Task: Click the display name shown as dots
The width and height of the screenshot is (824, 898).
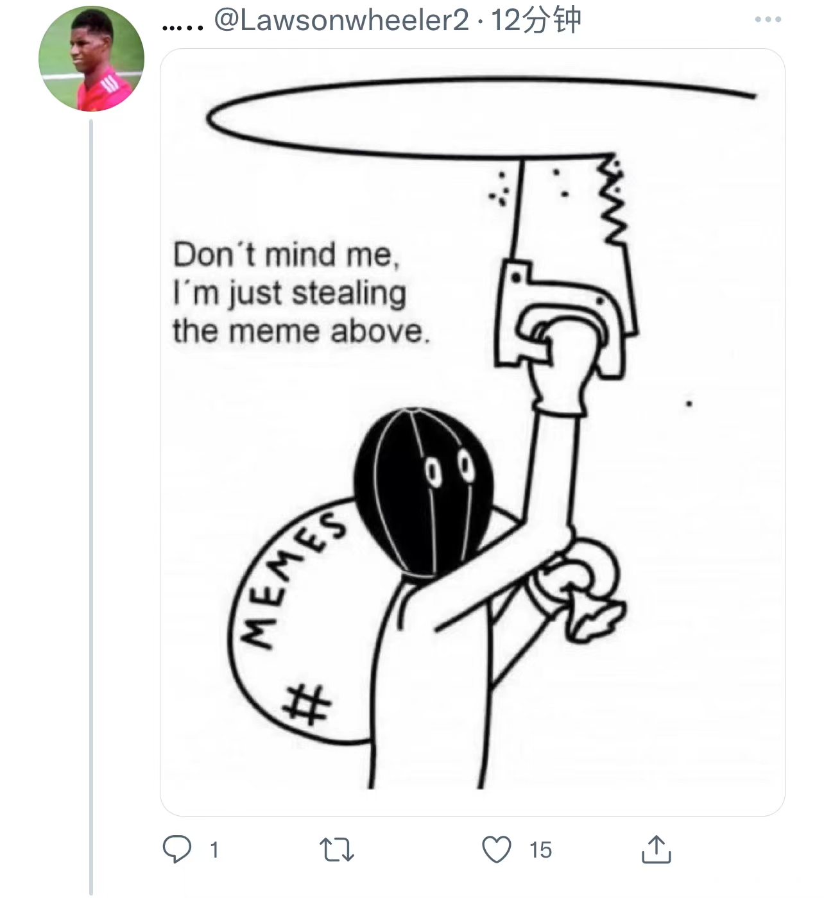Action: [x=182, y=23]
